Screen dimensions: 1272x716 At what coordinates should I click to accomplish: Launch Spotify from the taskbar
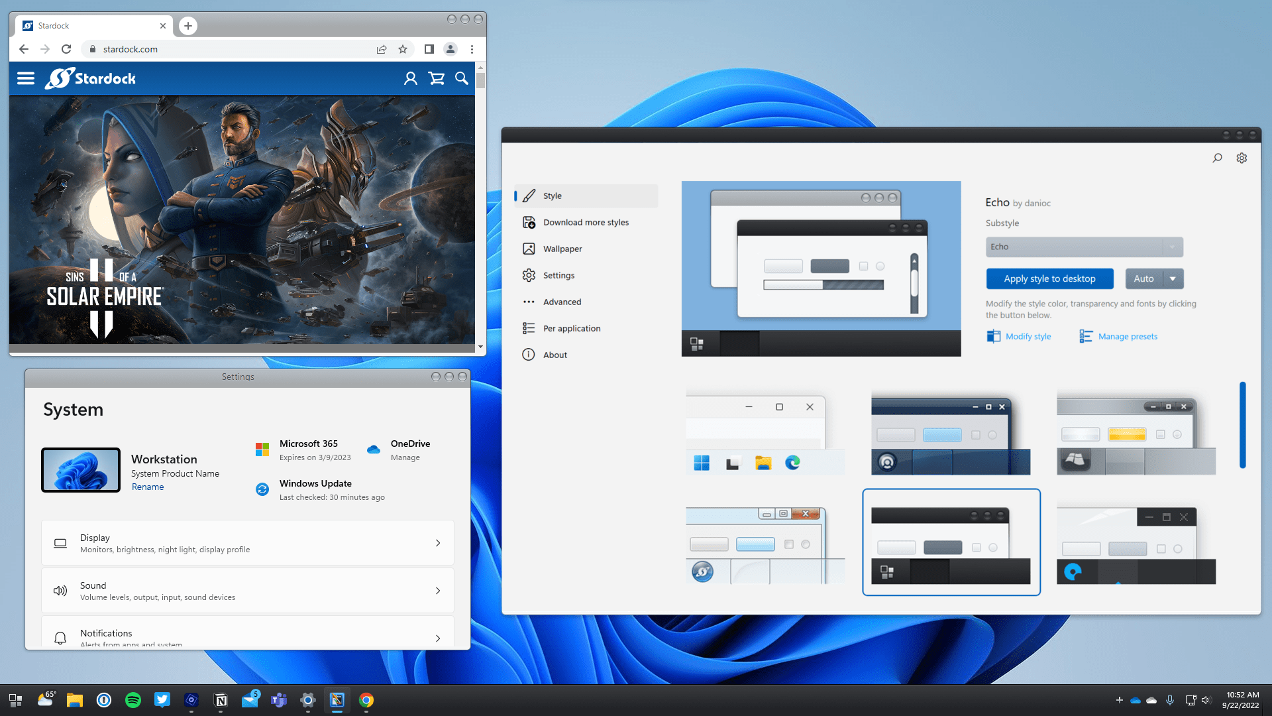click(132, 699)
